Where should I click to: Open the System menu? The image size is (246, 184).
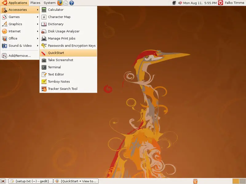pyautogui.click(x=50, y=3)
